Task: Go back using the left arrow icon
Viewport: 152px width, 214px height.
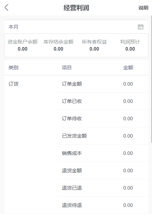Action: point(6,7)
